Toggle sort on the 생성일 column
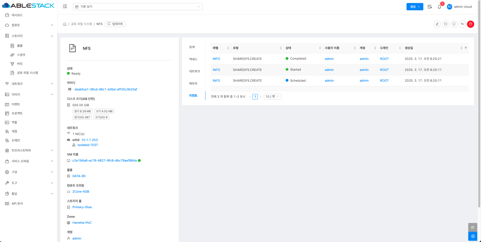The height and width of the screenshot is (242, 481). [x=461, y=48]
